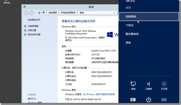
Task: Click the Windows Server 2012 Release Candidate text
Action: (x=80, y=32)
